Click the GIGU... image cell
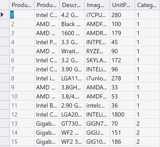The width and height of the screenshot is (160, 147). coord(97,133)
